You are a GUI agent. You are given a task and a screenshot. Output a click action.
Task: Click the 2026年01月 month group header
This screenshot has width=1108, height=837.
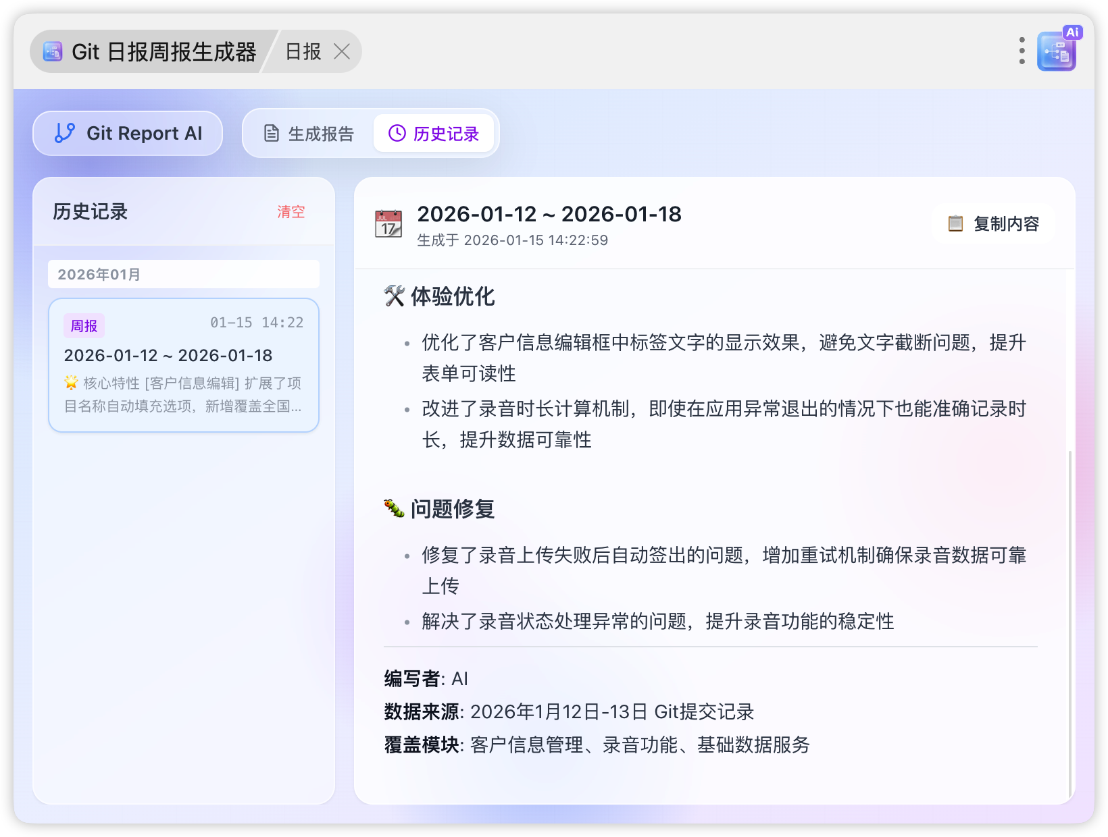pos(184,274)
